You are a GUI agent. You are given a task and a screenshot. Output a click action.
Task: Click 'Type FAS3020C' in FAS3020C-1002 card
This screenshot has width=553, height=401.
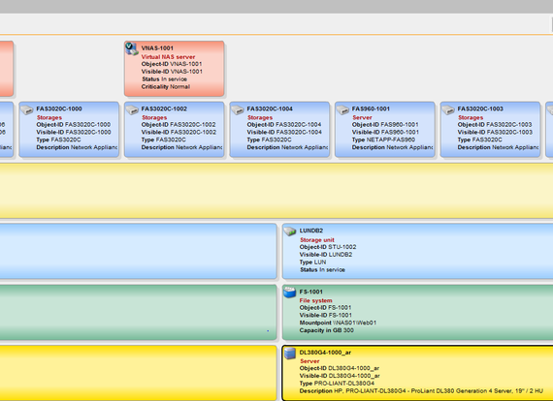point(163,139)
